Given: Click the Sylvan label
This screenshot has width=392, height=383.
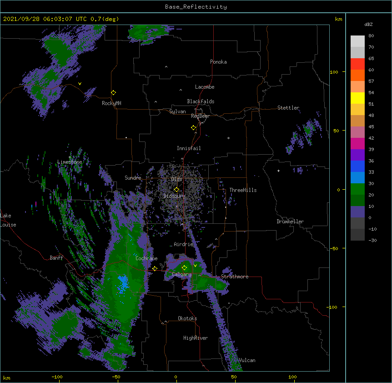Looking at the screenshot, I should tap(177, 111).
